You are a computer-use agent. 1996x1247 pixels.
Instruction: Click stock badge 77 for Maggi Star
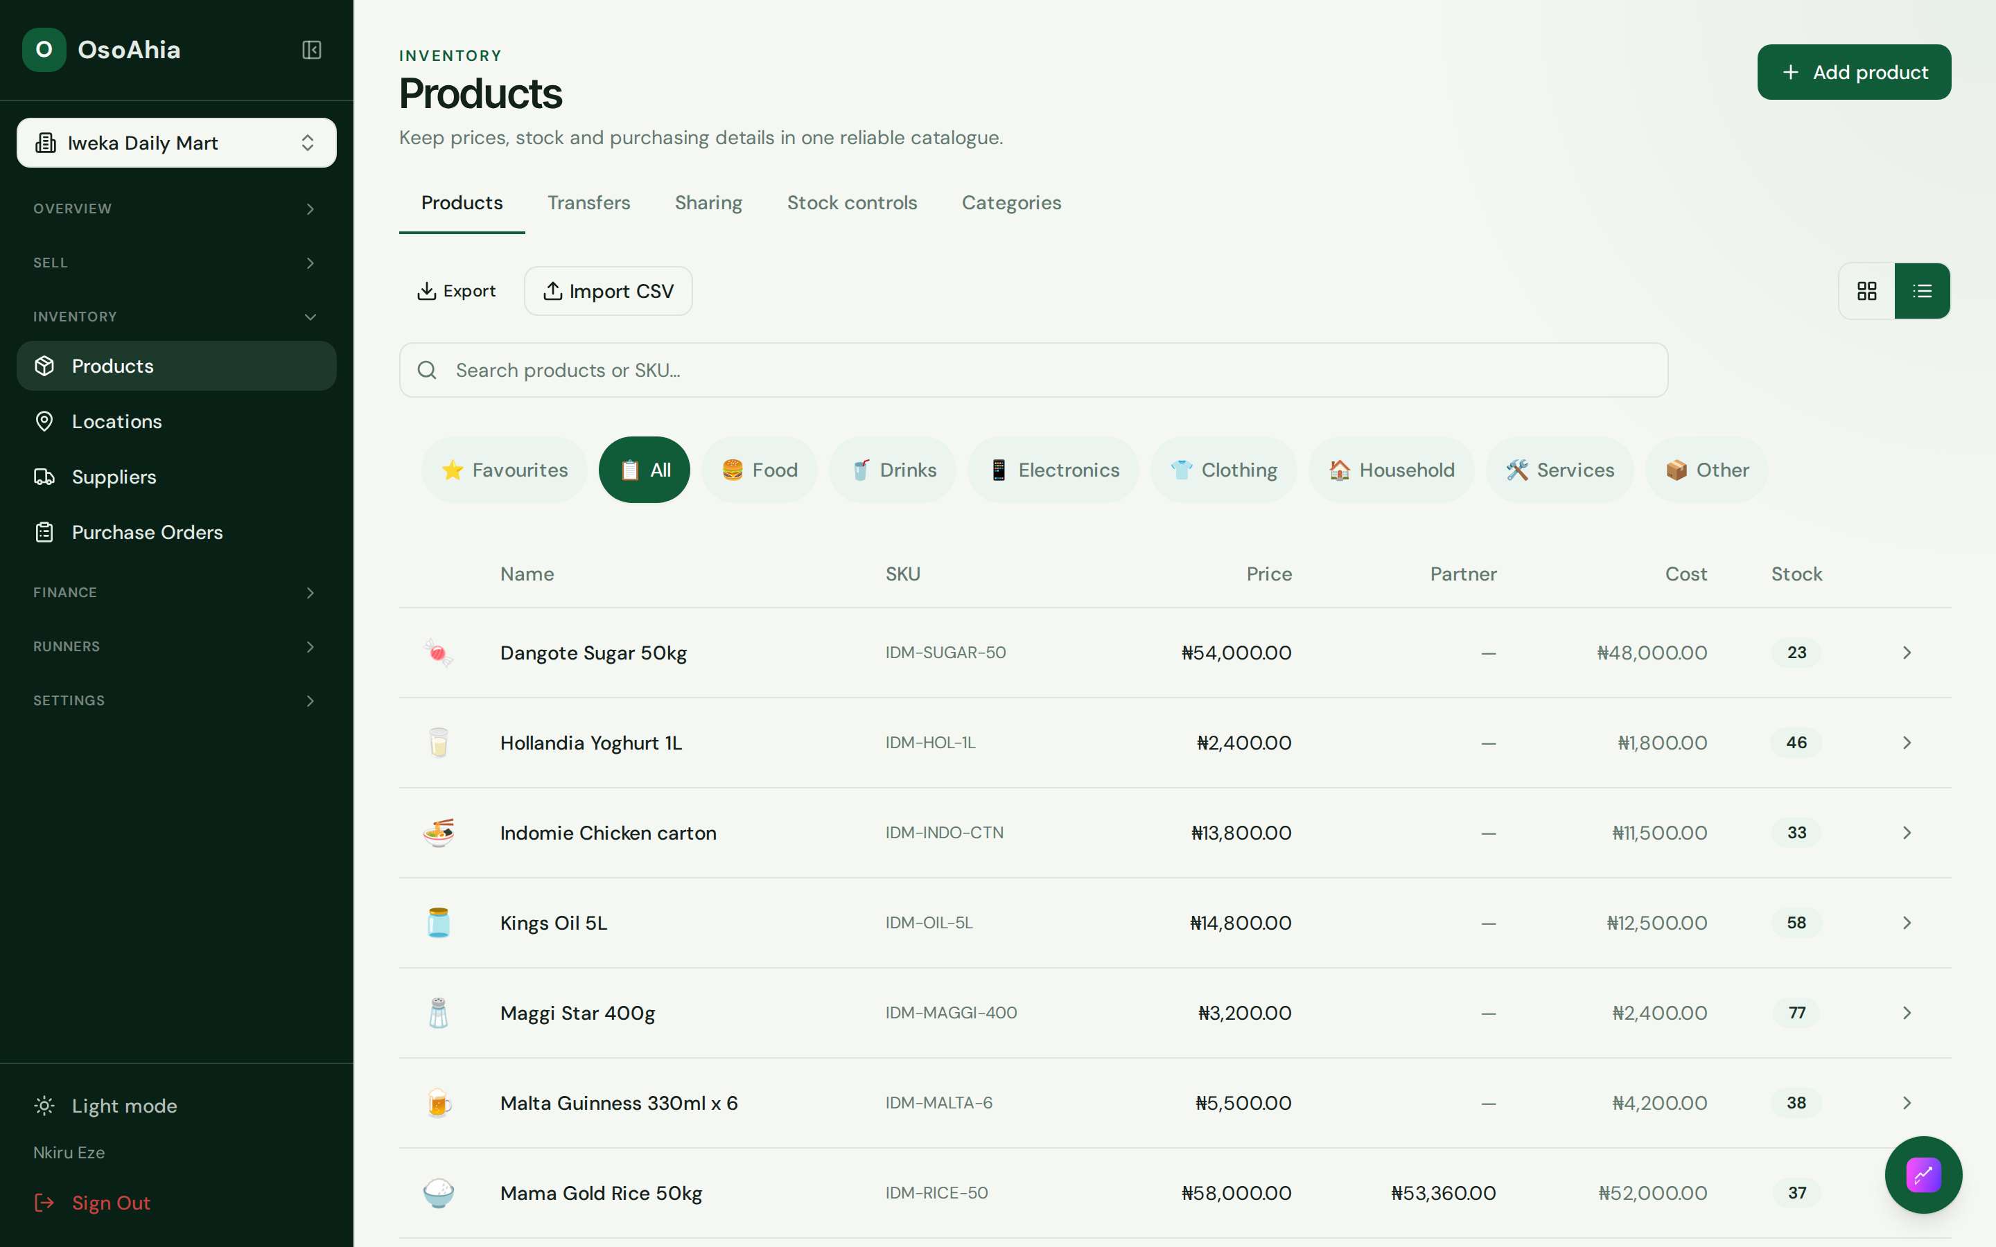pyautogui.click(x=1796, y=1013)
